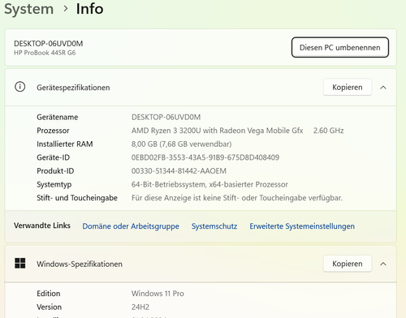Click the Stift- und Toucheingabe value text
The image size is (406, 318).
237,198
